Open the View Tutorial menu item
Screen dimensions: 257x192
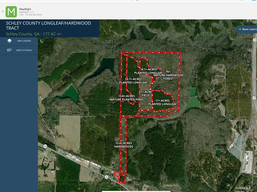(19, 50)
